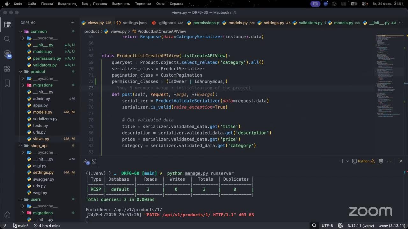Open the Терминал menu
The image size is (408, 229).
pos(143,4)
